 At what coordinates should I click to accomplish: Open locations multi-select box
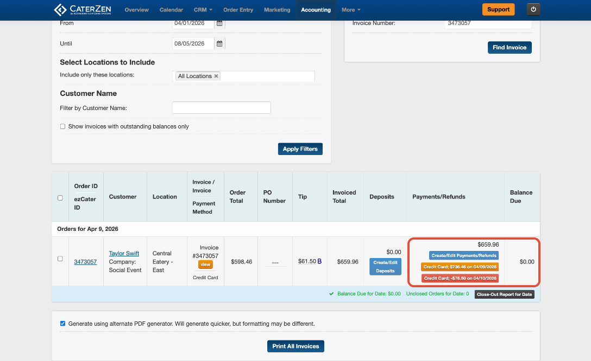(x=243, y=76)
